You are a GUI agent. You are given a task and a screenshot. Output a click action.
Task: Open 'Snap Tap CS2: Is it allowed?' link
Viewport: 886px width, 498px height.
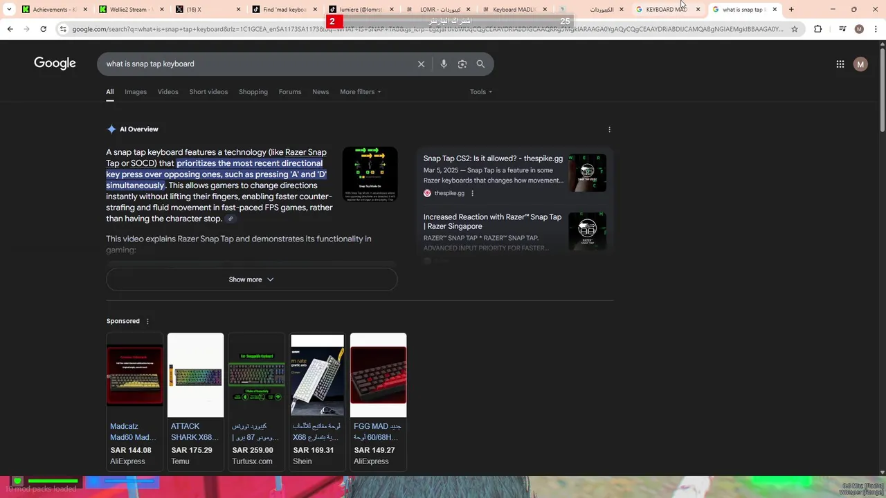pos(493,158)
